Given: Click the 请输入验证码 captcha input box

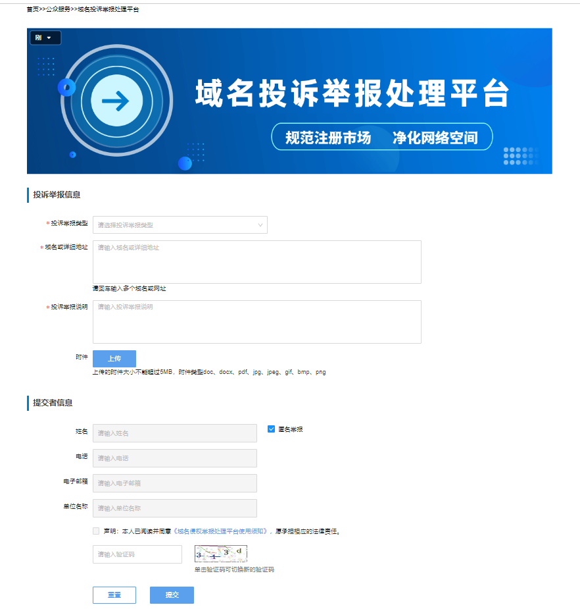Looking at the screenshot, I should [137, 554].
